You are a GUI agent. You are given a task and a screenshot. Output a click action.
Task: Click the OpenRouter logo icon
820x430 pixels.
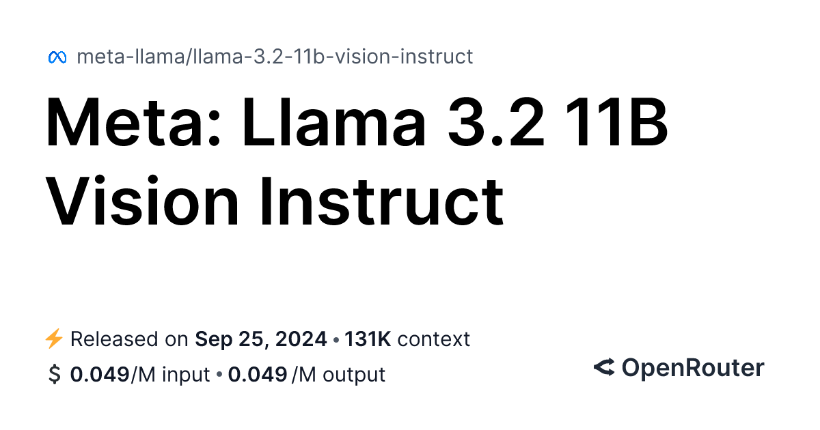[603, 368]
